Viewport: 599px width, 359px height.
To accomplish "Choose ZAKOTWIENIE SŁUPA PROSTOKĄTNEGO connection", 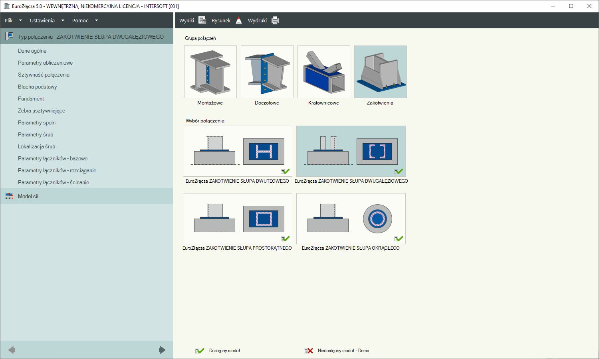I will [x=238, y=219].
